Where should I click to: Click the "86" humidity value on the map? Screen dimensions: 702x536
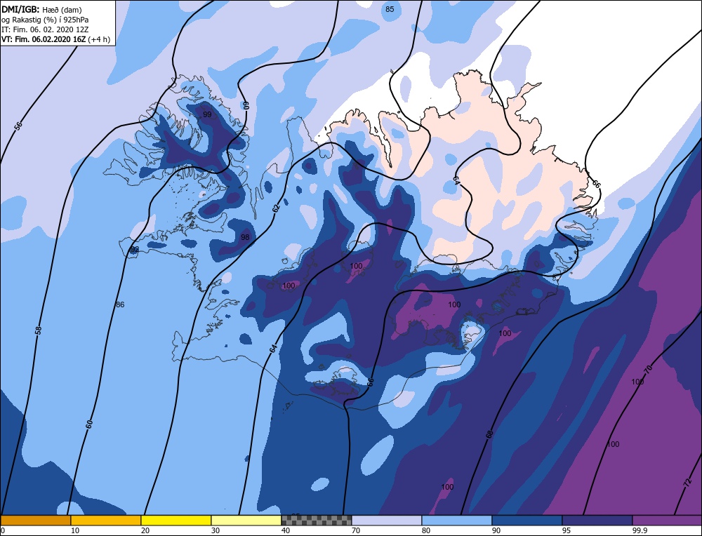click(x=120, y=304)
